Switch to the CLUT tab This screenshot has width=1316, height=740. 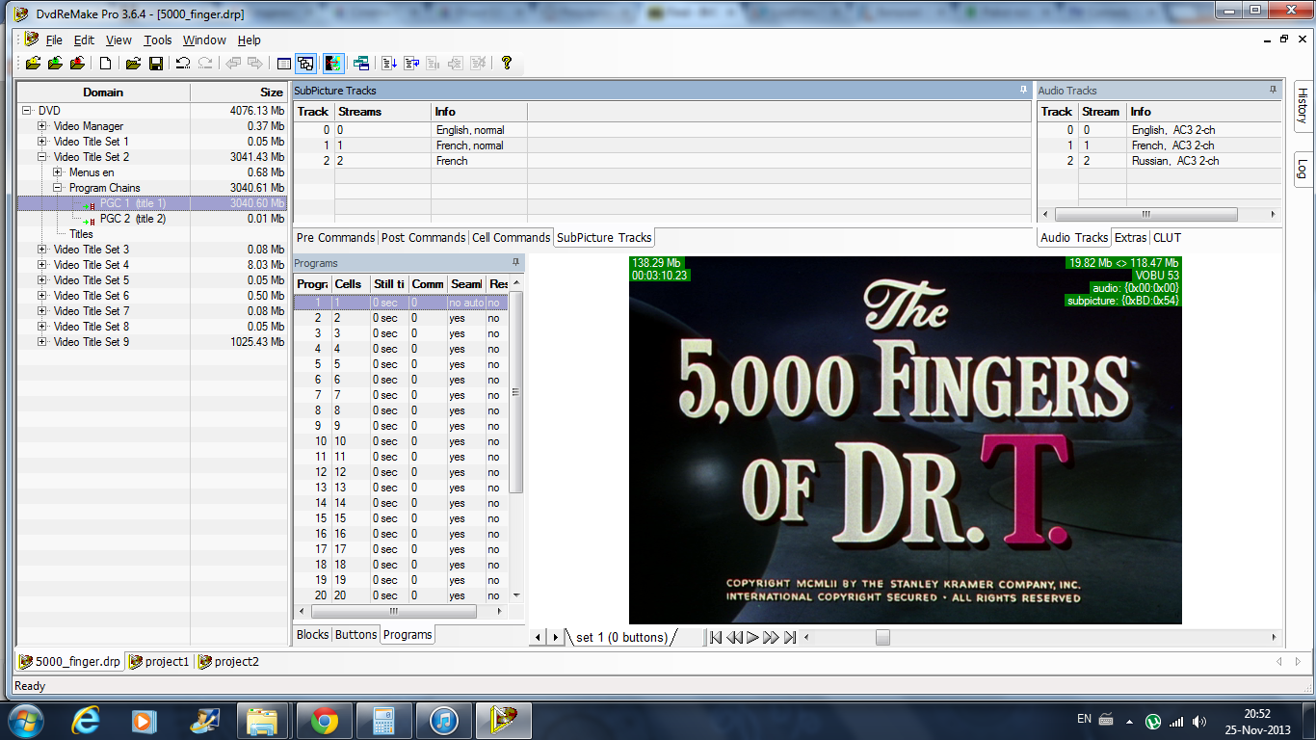(1167, 237)
